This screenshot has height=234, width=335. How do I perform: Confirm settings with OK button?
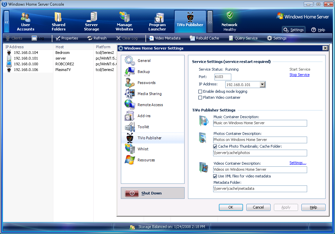(231, 207)
